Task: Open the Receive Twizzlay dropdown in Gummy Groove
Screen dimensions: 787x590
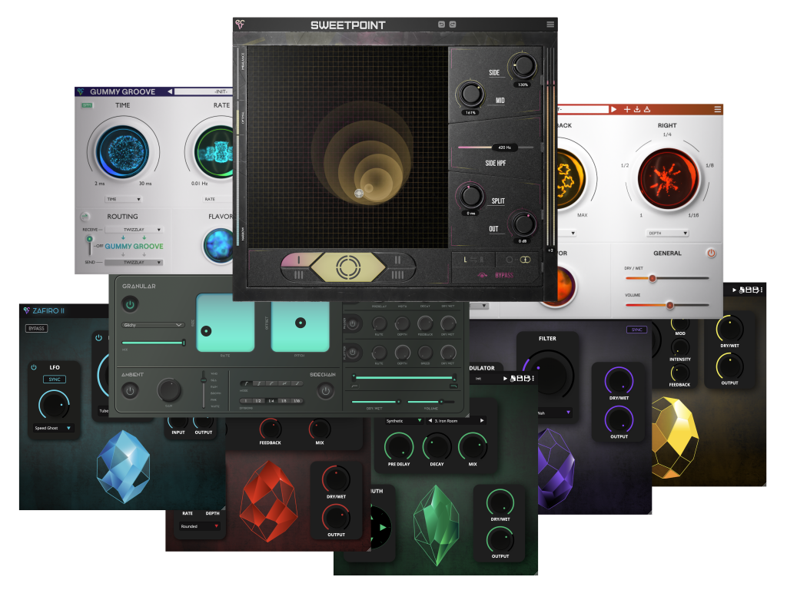Action: click(x=134, y=229)
